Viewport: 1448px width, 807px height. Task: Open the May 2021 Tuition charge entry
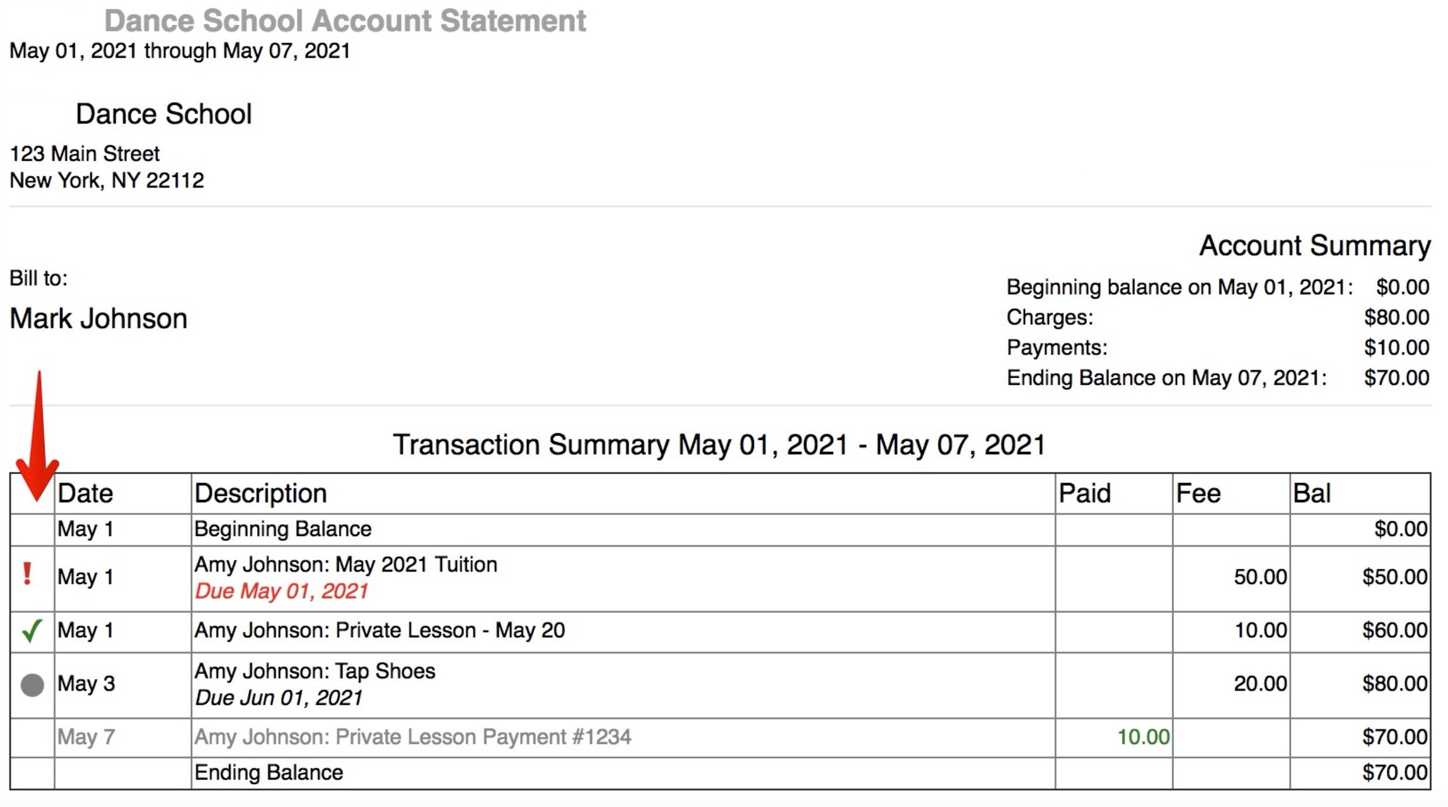click(346, 565)
